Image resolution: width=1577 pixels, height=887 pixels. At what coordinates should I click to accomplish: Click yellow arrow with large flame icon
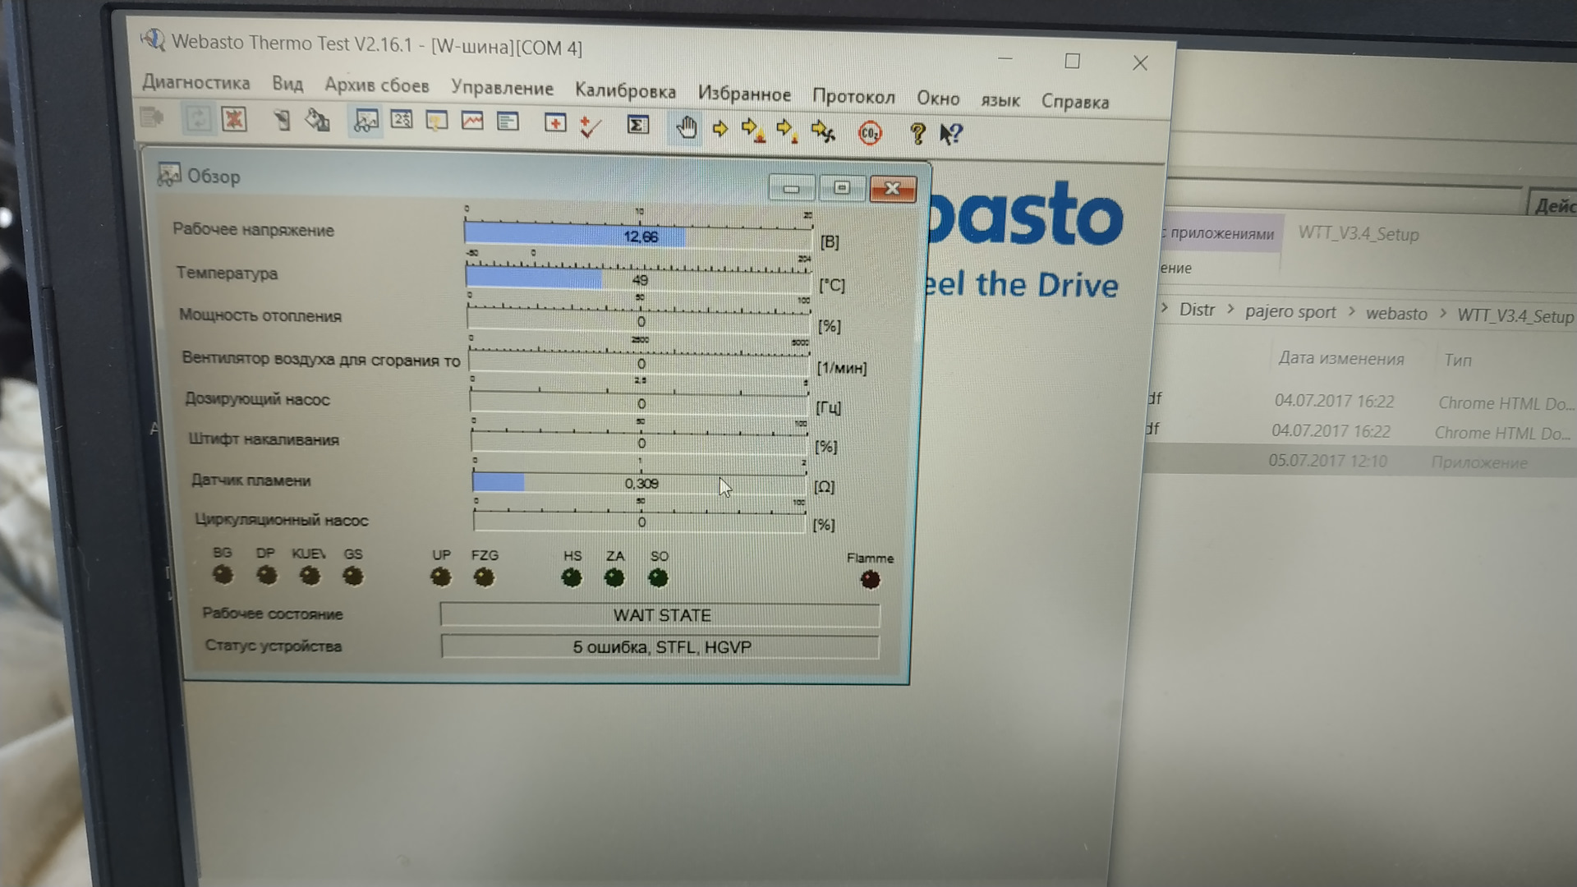tap(753, 130)
